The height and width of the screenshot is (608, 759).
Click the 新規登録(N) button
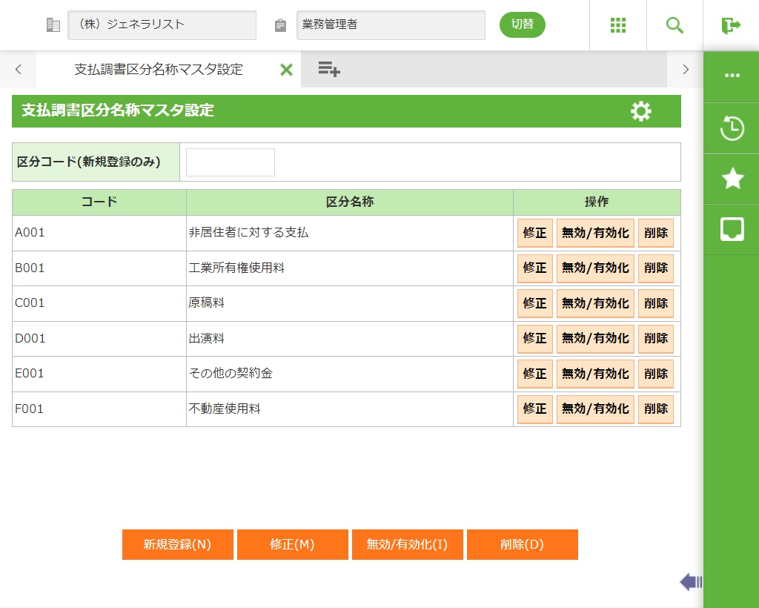(178, 544)
